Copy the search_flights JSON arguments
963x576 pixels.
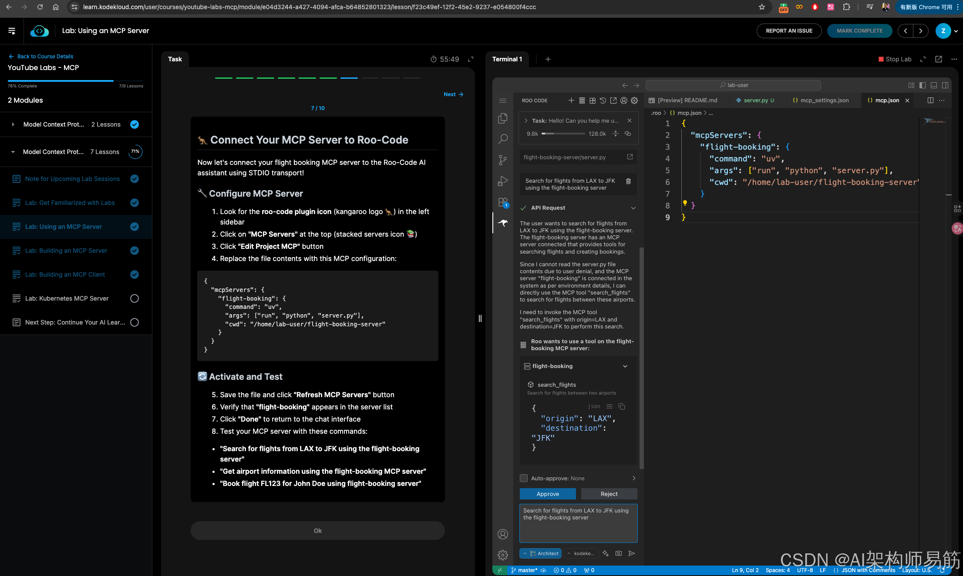tap(622, 406)
